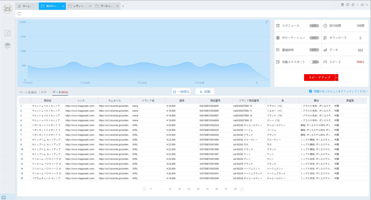Click the 商品名 column header
The height and width of the screenshot is (200, 371).
(48, 101)
